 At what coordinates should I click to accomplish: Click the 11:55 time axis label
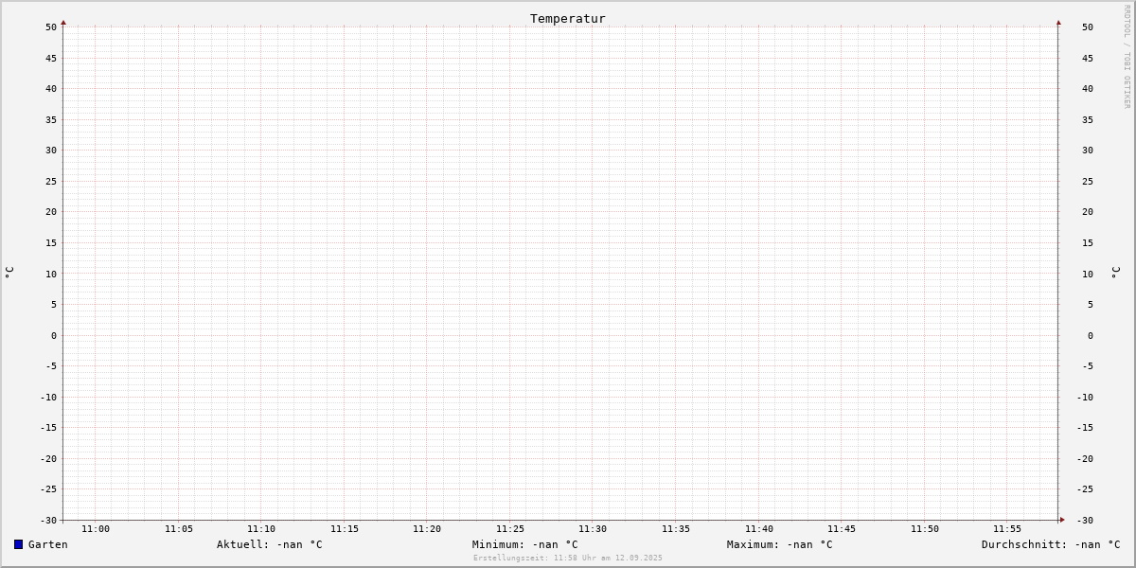(x=1007, y=529)
